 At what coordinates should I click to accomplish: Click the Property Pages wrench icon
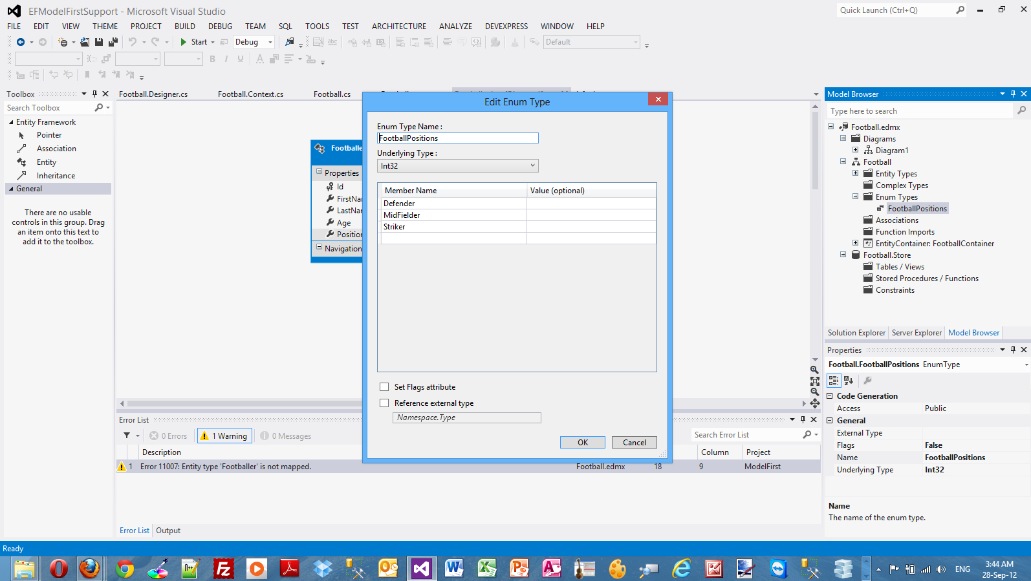click(868, 381)
